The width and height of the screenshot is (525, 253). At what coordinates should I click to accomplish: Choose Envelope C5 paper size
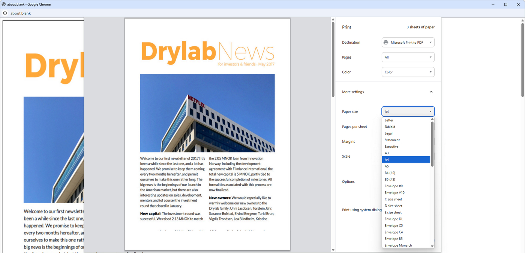(x=406, y=226)
